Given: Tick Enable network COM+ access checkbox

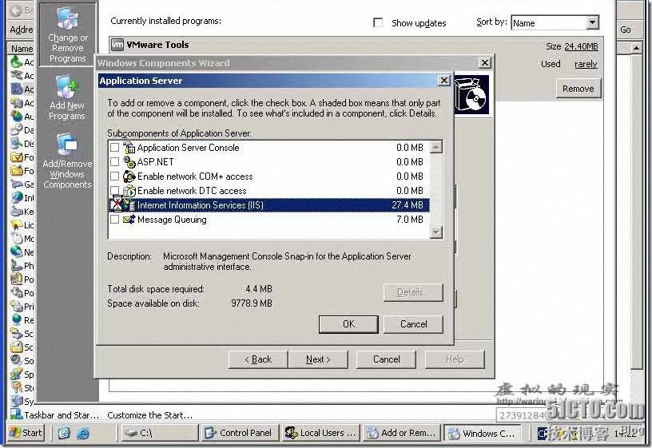Looking at the screenshot, I should (x=114, y=176).
